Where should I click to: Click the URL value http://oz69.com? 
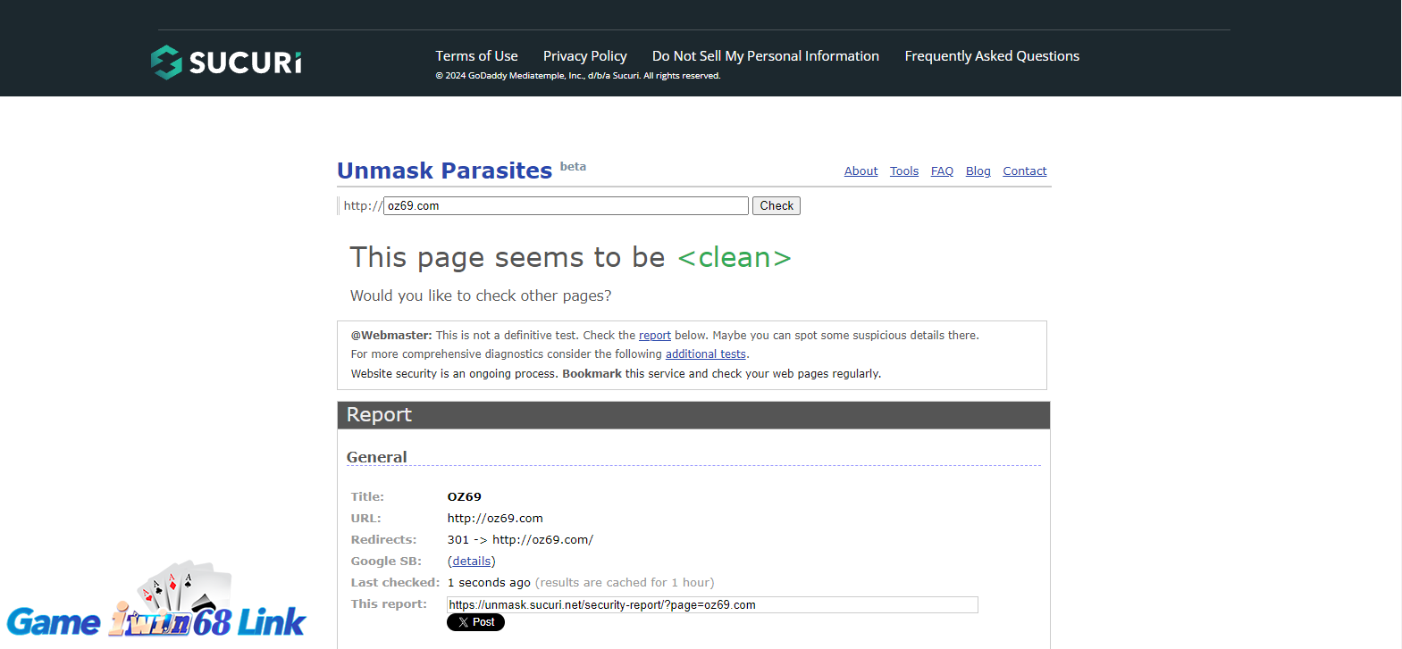(x=495, y=518)
